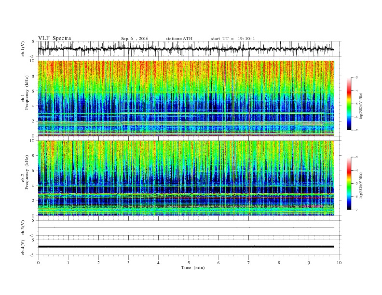Viewport: 382px width, 295px height.
Task: Click the '7' minute tick label
Action: tap(249, 263)
